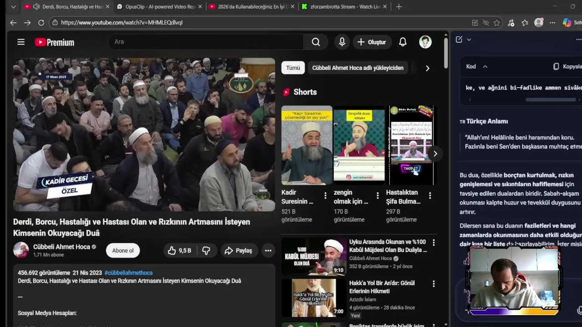Click the browser address bar URL

click(x=122, y=22)
